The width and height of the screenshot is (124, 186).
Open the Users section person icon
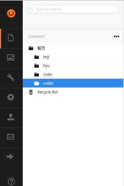pos(11,117)
